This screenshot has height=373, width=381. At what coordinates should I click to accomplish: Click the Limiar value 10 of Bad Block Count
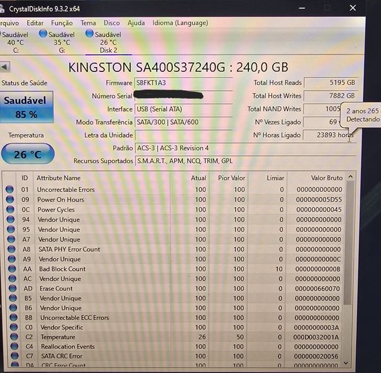click(x=279, y=269)
